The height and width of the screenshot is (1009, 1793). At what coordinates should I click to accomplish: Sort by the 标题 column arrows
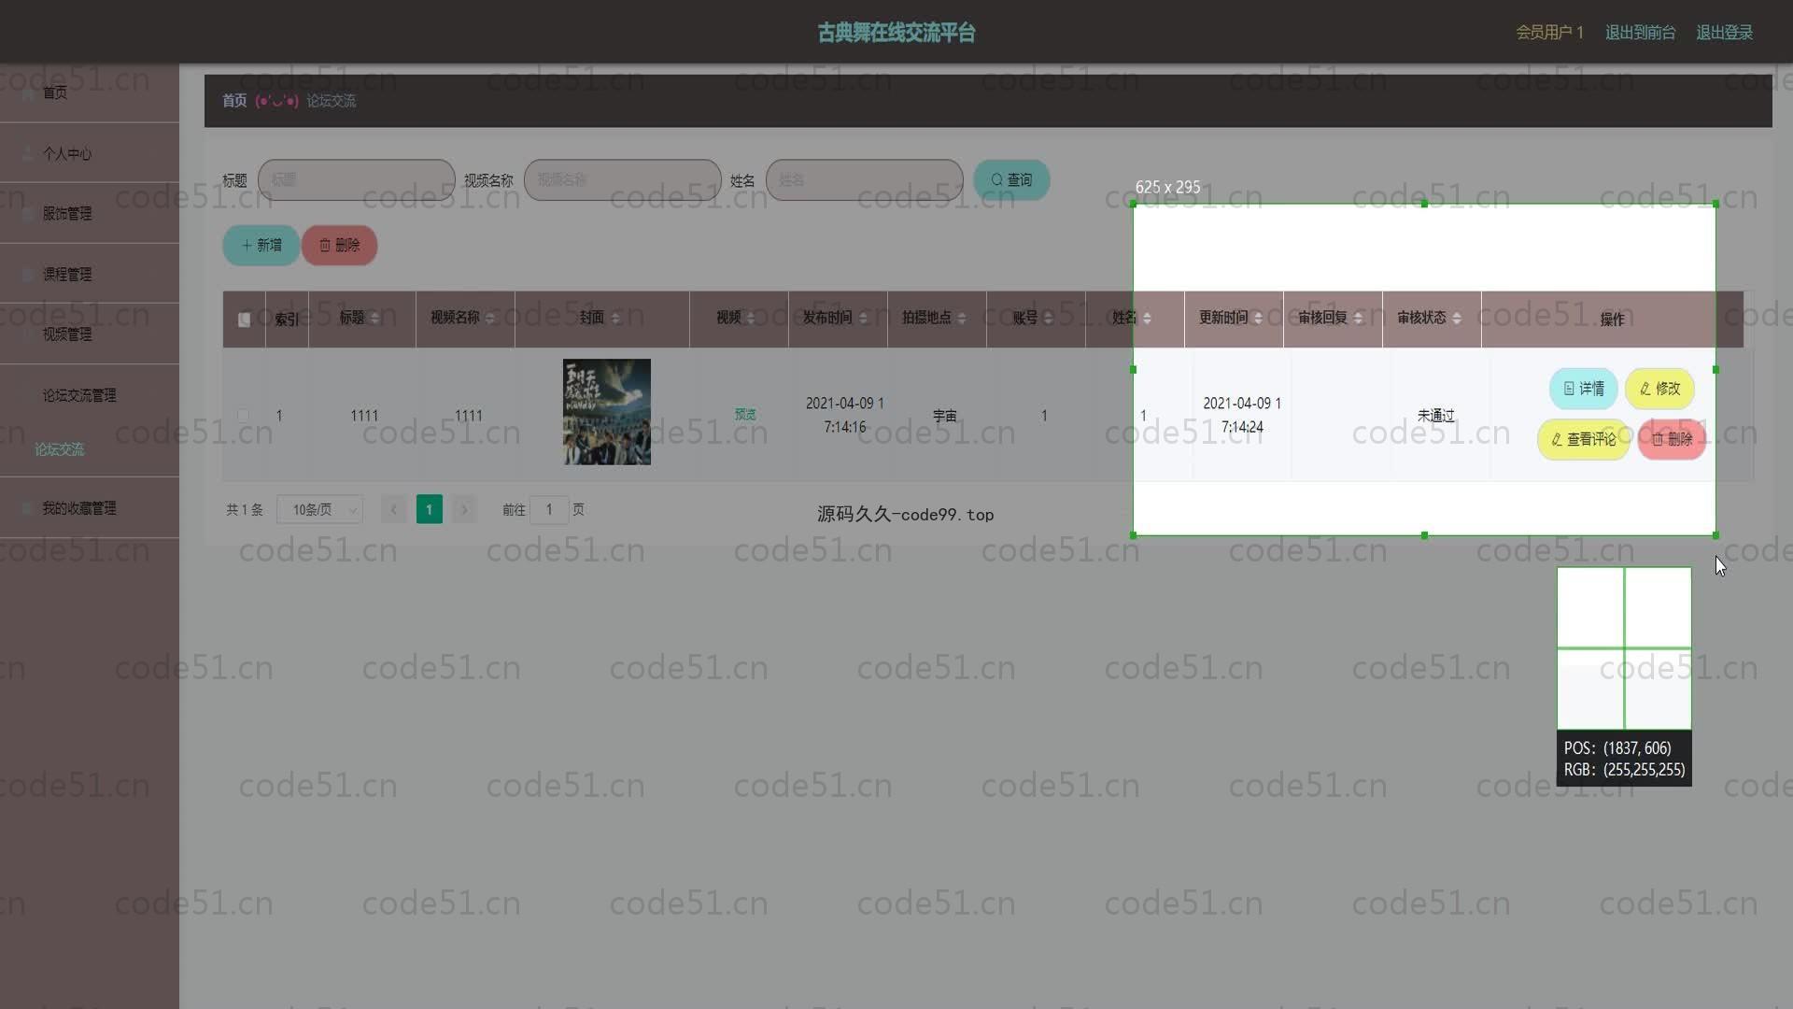(x=374, y=319)
